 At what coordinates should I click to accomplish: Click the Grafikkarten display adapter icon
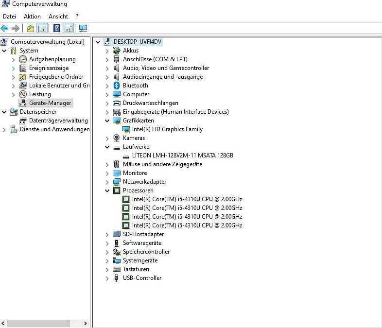117,121
